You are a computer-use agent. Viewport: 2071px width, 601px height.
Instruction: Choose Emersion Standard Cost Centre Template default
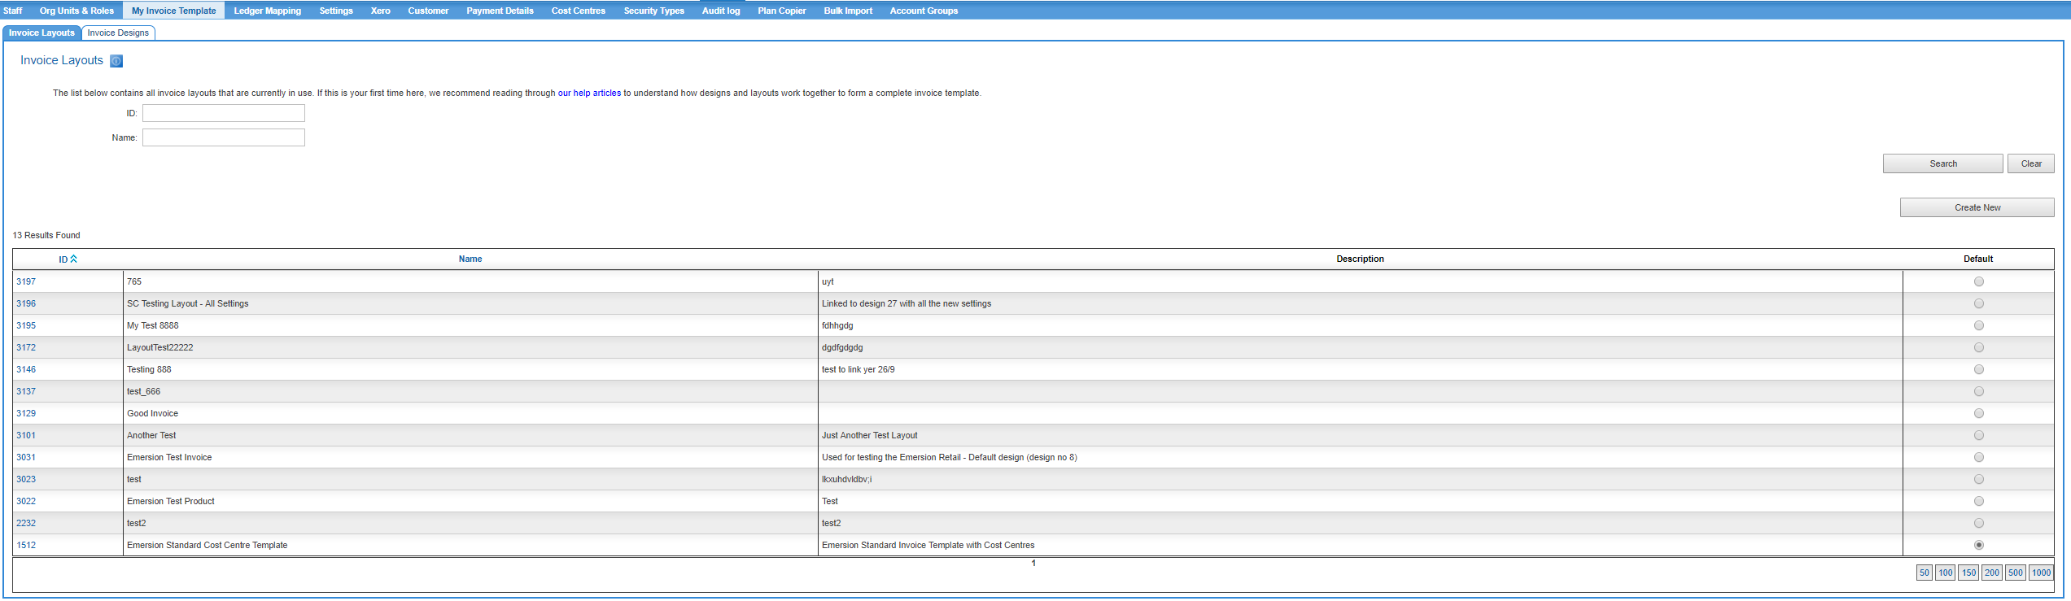(x=1978, y=545)
